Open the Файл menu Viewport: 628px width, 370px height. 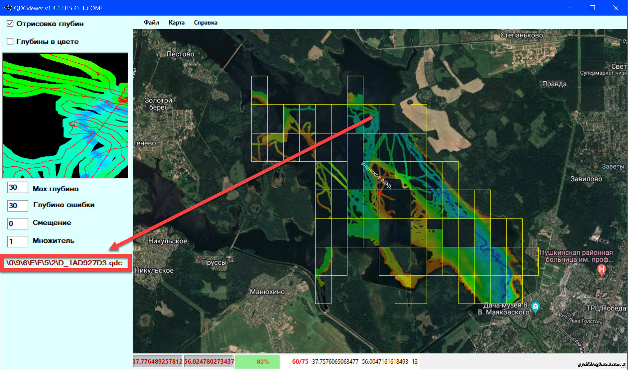tap(151, 23)
